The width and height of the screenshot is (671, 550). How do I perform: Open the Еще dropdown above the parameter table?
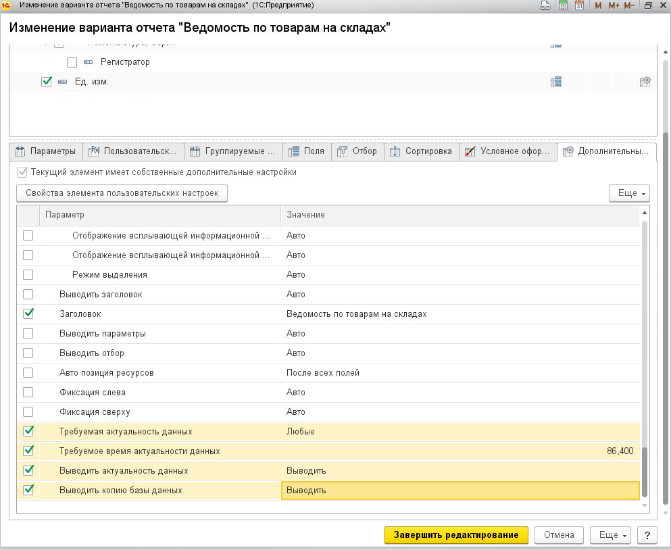(628, 193)
